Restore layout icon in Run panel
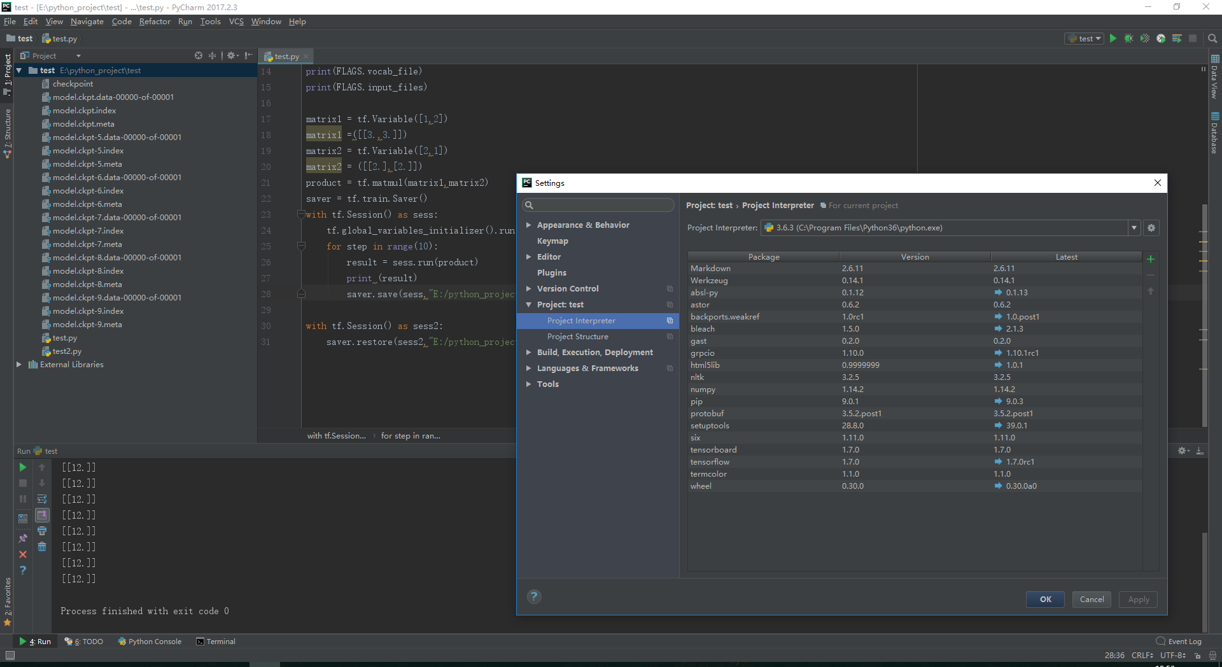 click(23, 518)
